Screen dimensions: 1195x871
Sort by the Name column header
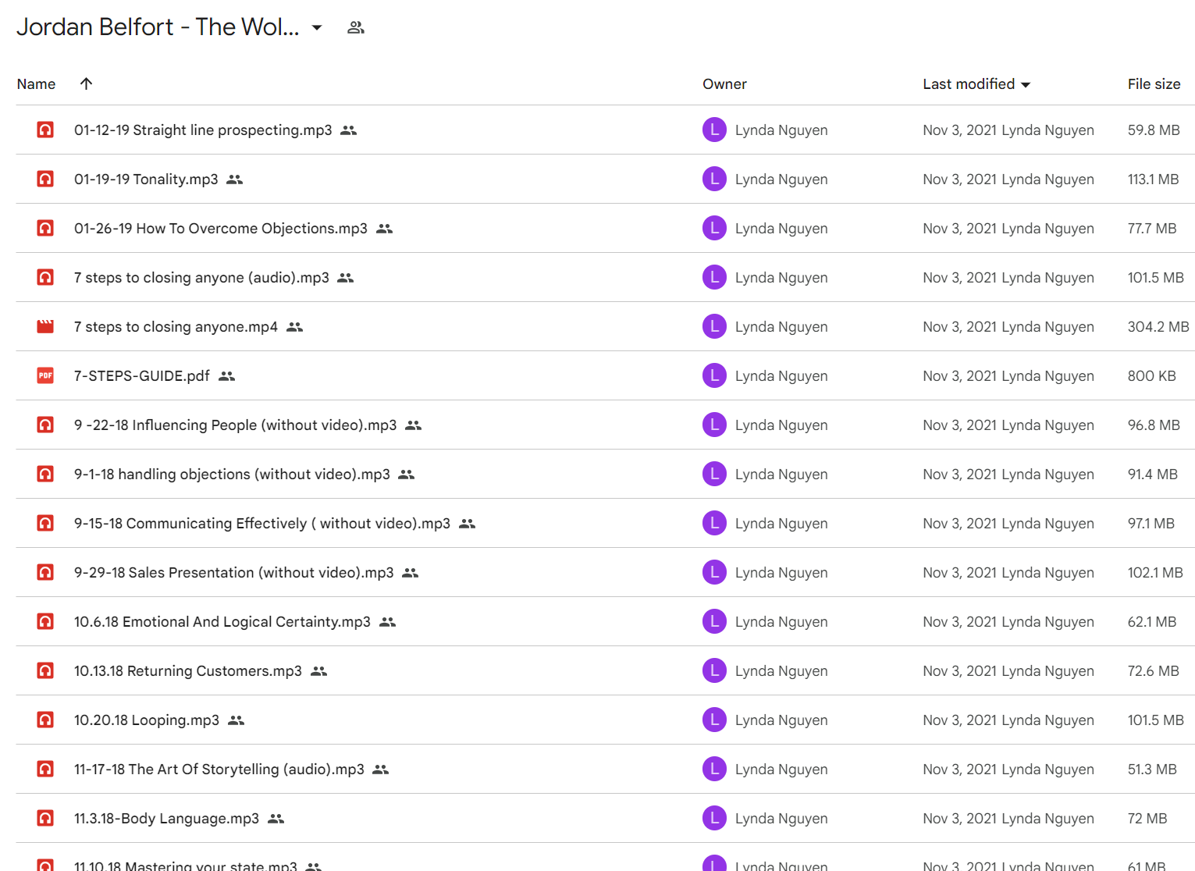(x=36, y=84)
